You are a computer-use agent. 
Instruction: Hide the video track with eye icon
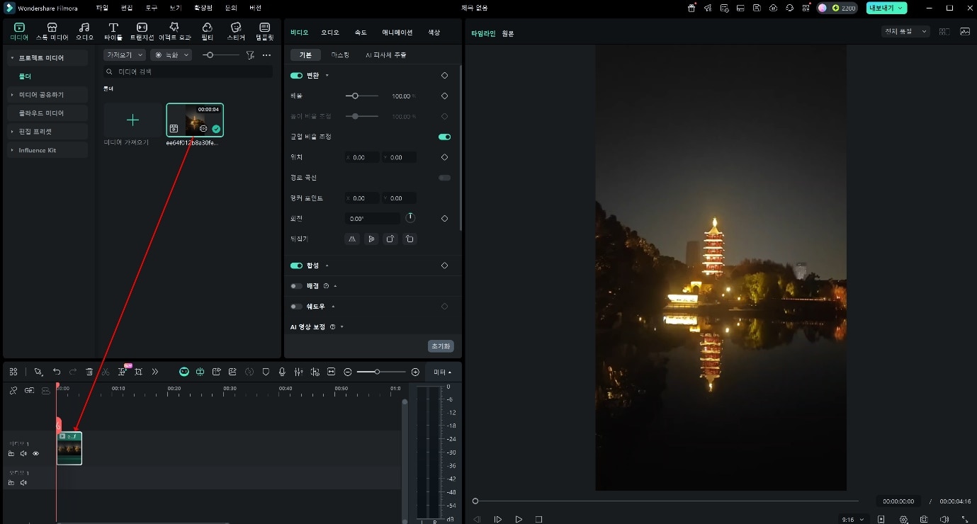[x=36, y=453]
